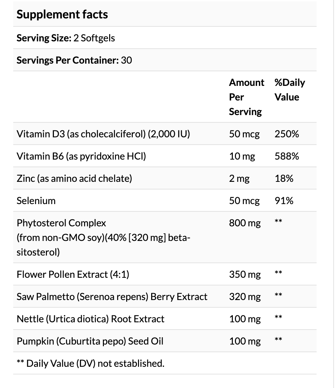The height and width of the screenshot is (388, 335).
Task: Click the Selenium ingredient label
Action: [36, 201]
